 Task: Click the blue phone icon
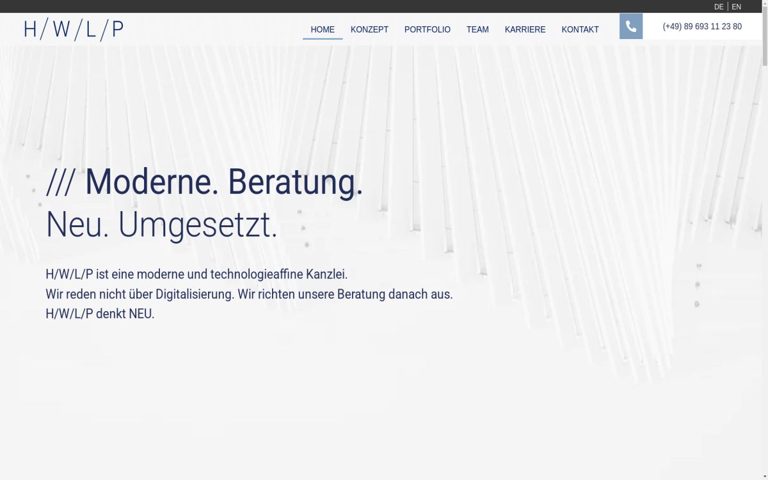[x=631, y=26]
